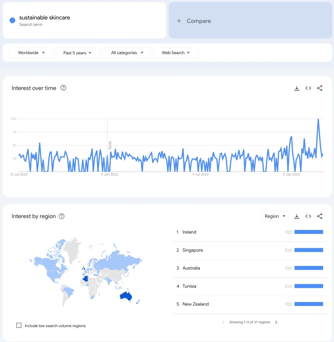The height and width of the screenshot is (342, 334).
Task: Change the Web Search type dropdown
Action: [176, 53]
